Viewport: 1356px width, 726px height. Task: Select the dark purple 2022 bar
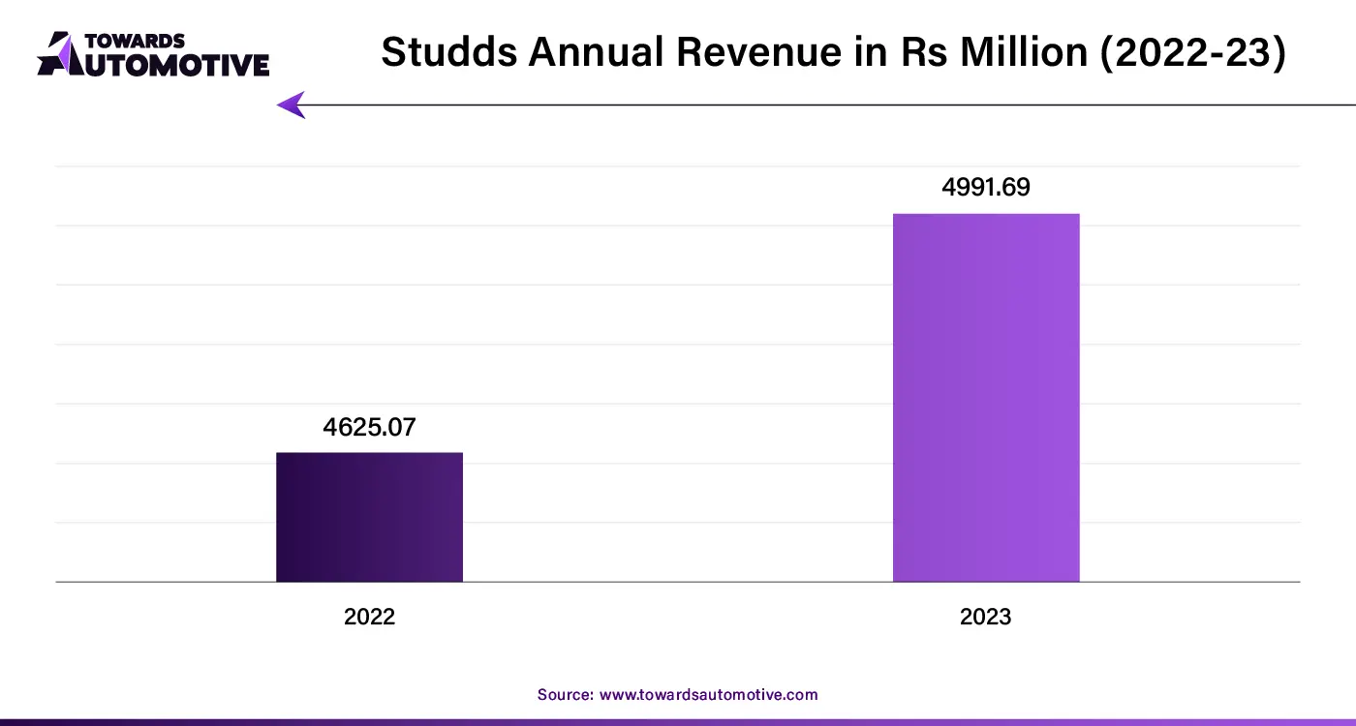pyautogui.click(x=369, y=517)
